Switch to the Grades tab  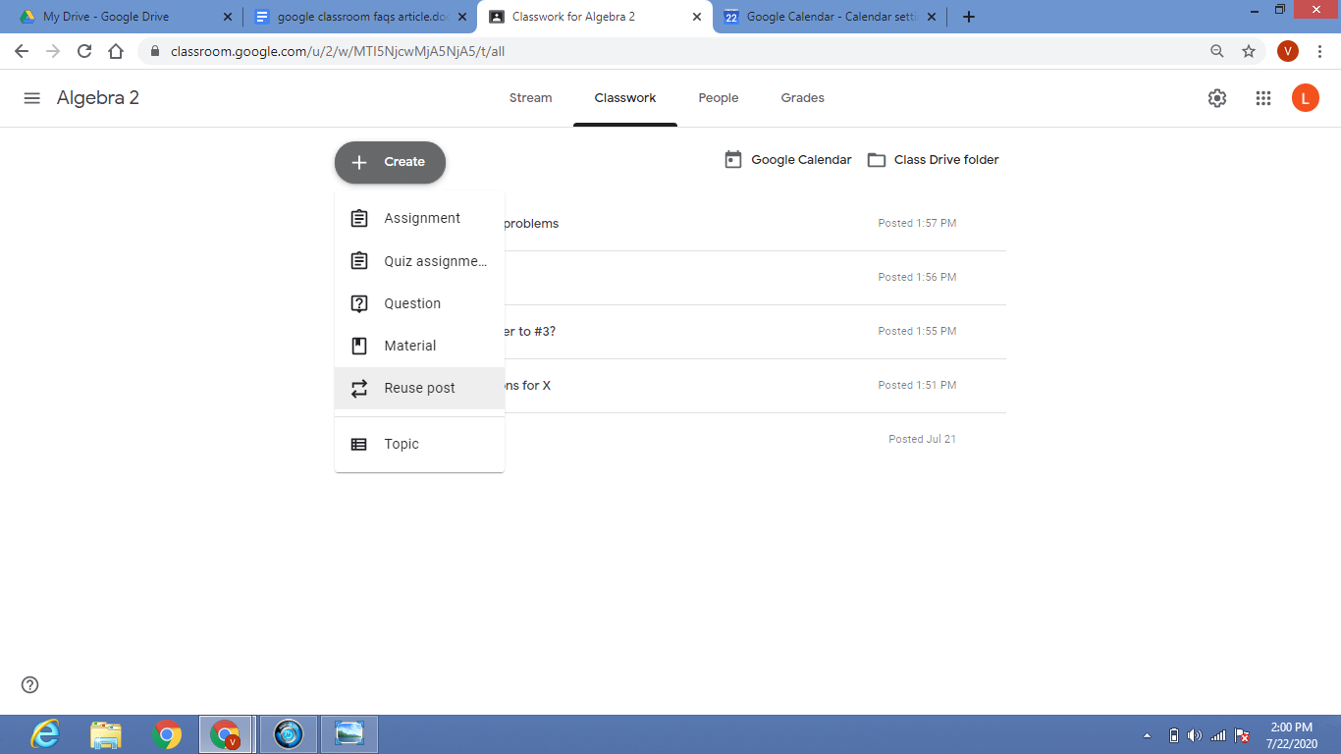click(803, 98)
